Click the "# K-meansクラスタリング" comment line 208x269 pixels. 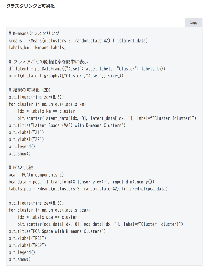coord(34,34)
